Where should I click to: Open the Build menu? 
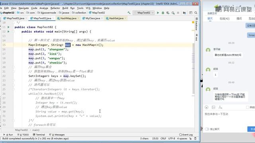click(65, 8)
